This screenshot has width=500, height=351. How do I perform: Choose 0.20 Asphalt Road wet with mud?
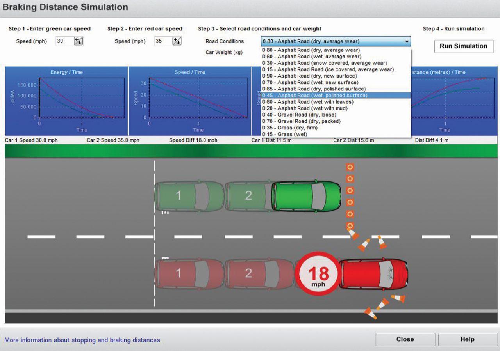tap(336, 108)
